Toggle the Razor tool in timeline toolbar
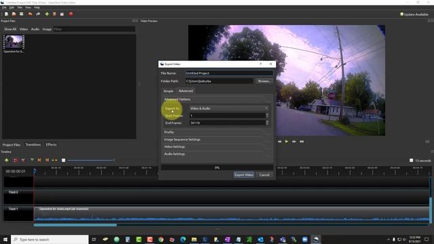Screen dimensions: 434x244 coord(23,160)
